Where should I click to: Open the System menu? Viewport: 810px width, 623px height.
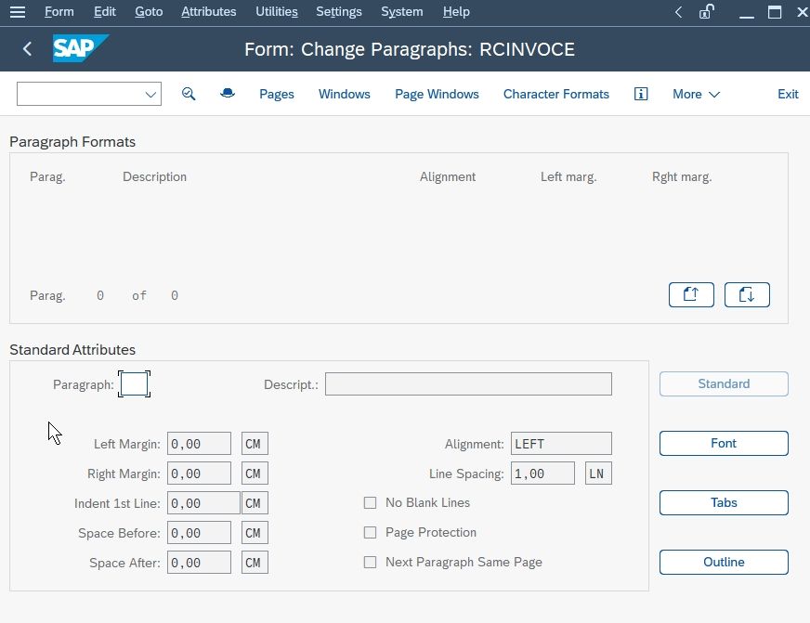coord(402,11)
